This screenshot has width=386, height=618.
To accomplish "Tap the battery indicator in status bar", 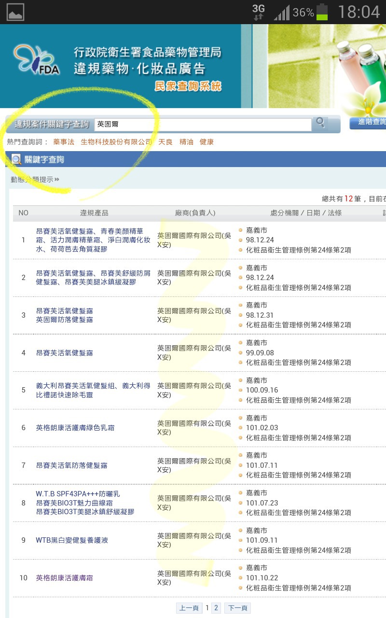I will point(322,12).
